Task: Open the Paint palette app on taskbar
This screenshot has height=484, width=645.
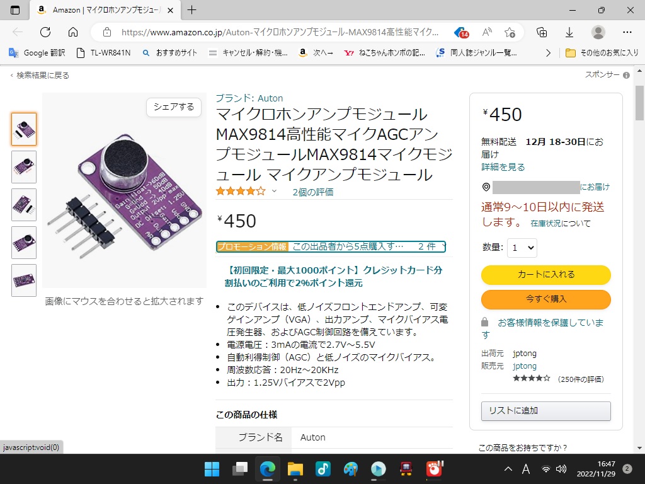Action: [x=350, y=469]
